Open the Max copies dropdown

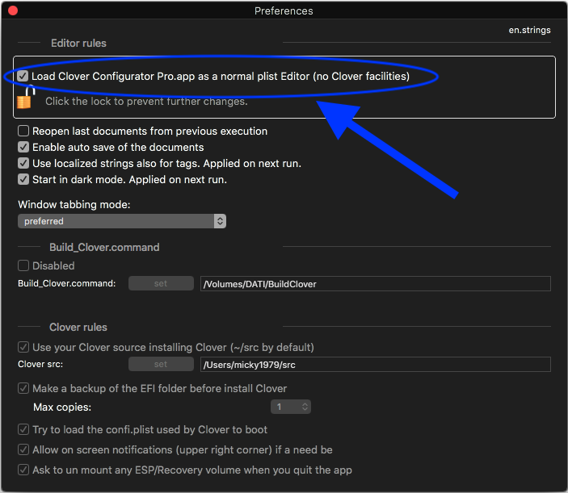tap(291, 407)
